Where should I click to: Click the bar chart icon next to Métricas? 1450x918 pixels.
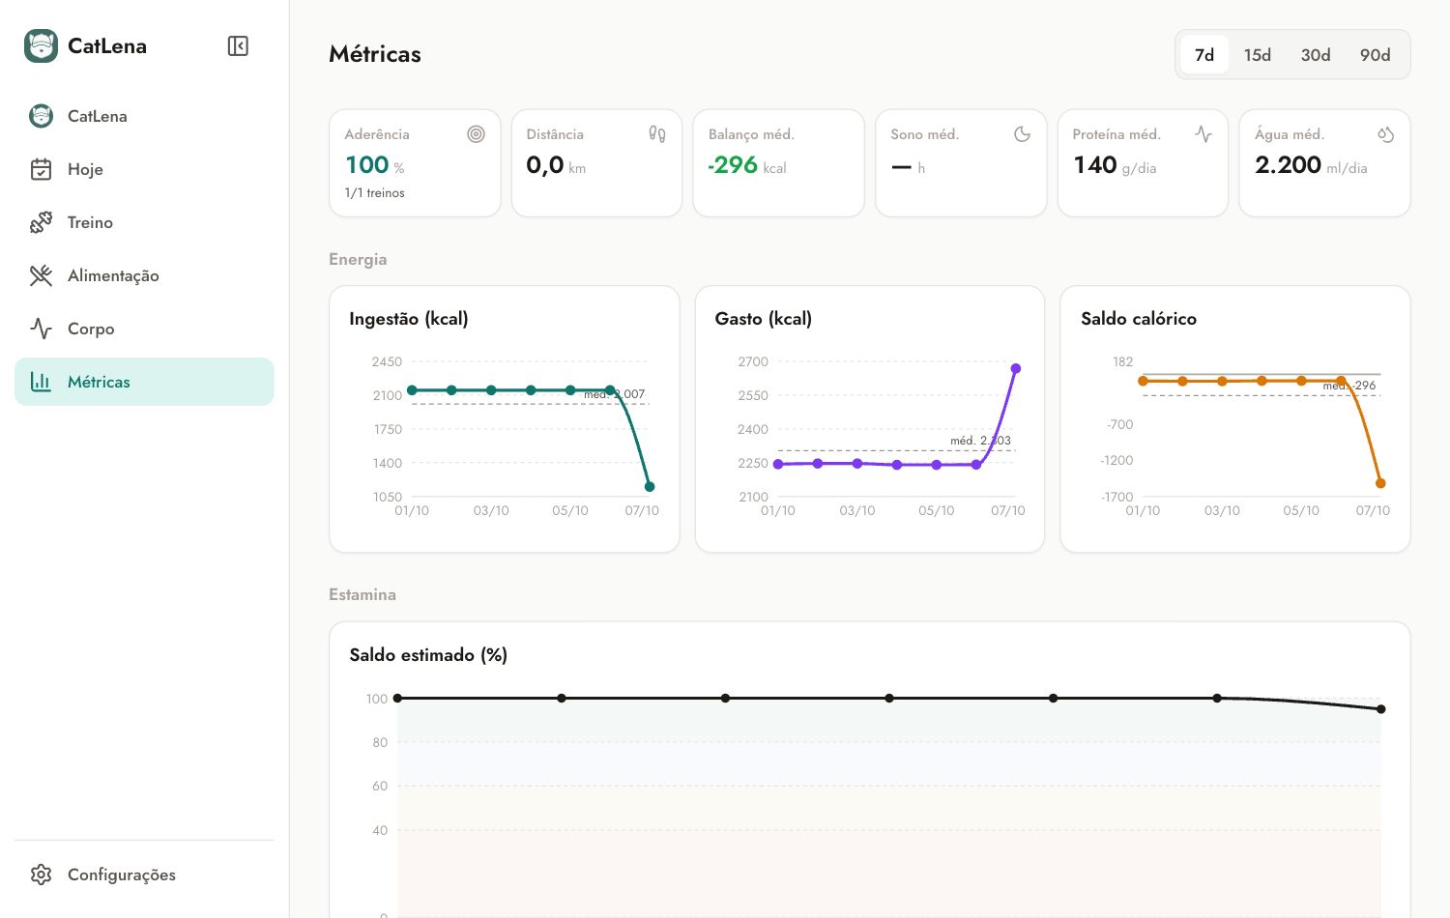(x=41, y=382)
